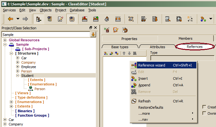
Task: Click the forward arrow navigation icon
Action: pos(25,19)
